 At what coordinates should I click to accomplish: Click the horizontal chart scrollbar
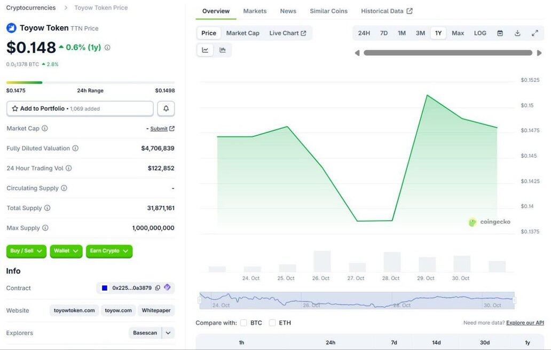click(x=447, y=53)
